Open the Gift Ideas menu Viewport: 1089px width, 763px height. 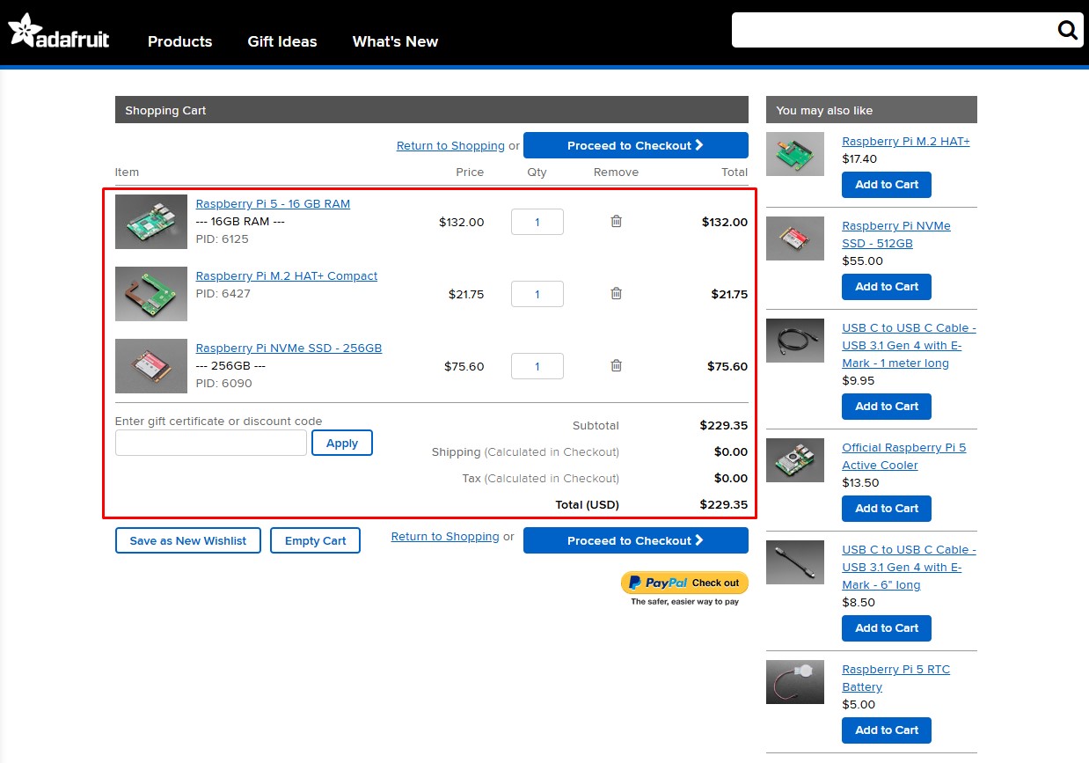(282, 41)
